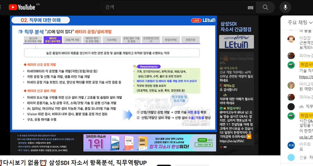Image resolution: width=313 pixels, height=166 pixels.
Task: Focus the 검색 search input field
Action: point(175,7)
